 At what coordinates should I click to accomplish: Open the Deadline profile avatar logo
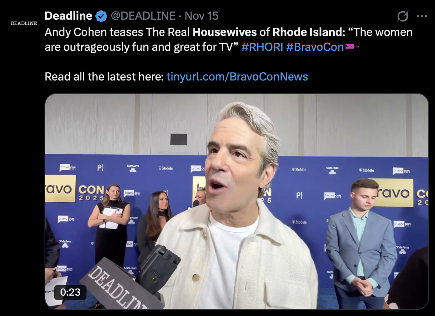click(24, 23)
